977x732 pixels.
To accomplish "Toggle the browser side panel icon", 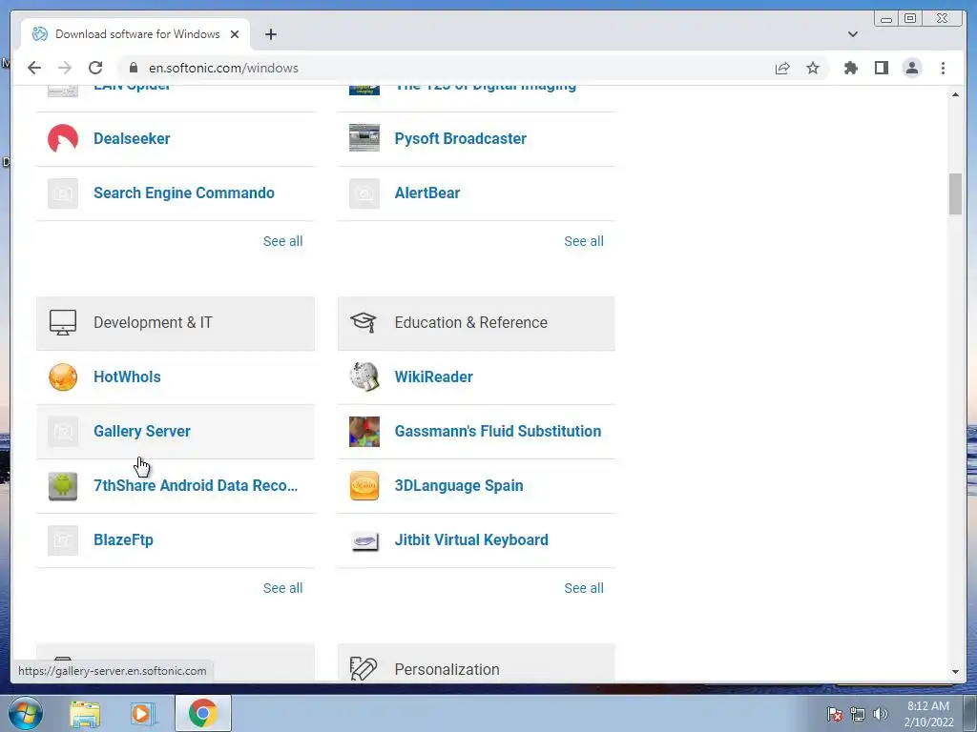I will click(881, 68).
